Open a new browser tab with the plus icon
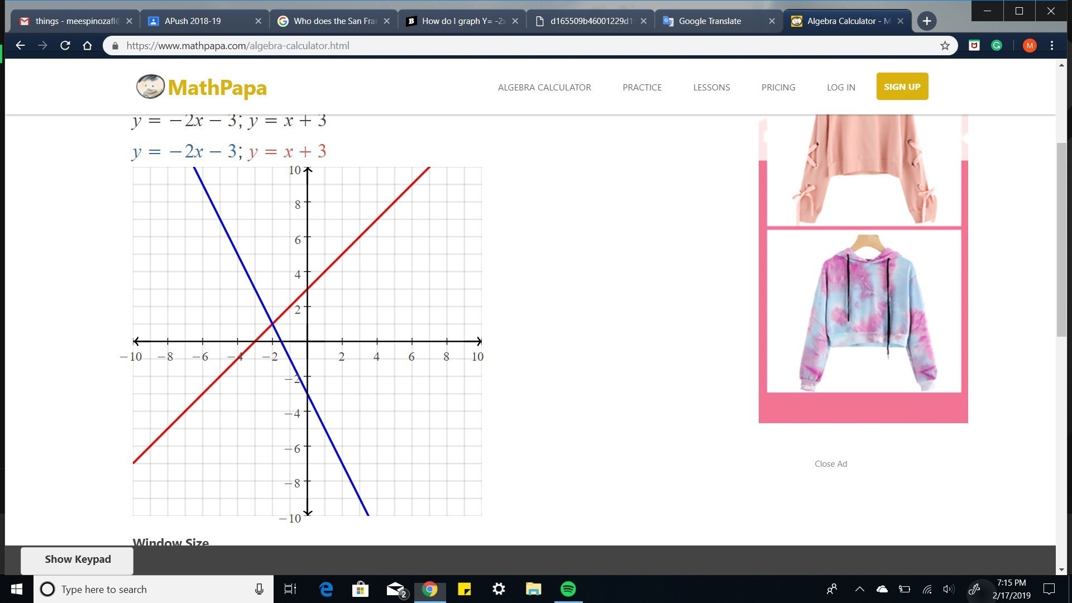This screenshot has height=603, width=1072. [x=927, y=21]
